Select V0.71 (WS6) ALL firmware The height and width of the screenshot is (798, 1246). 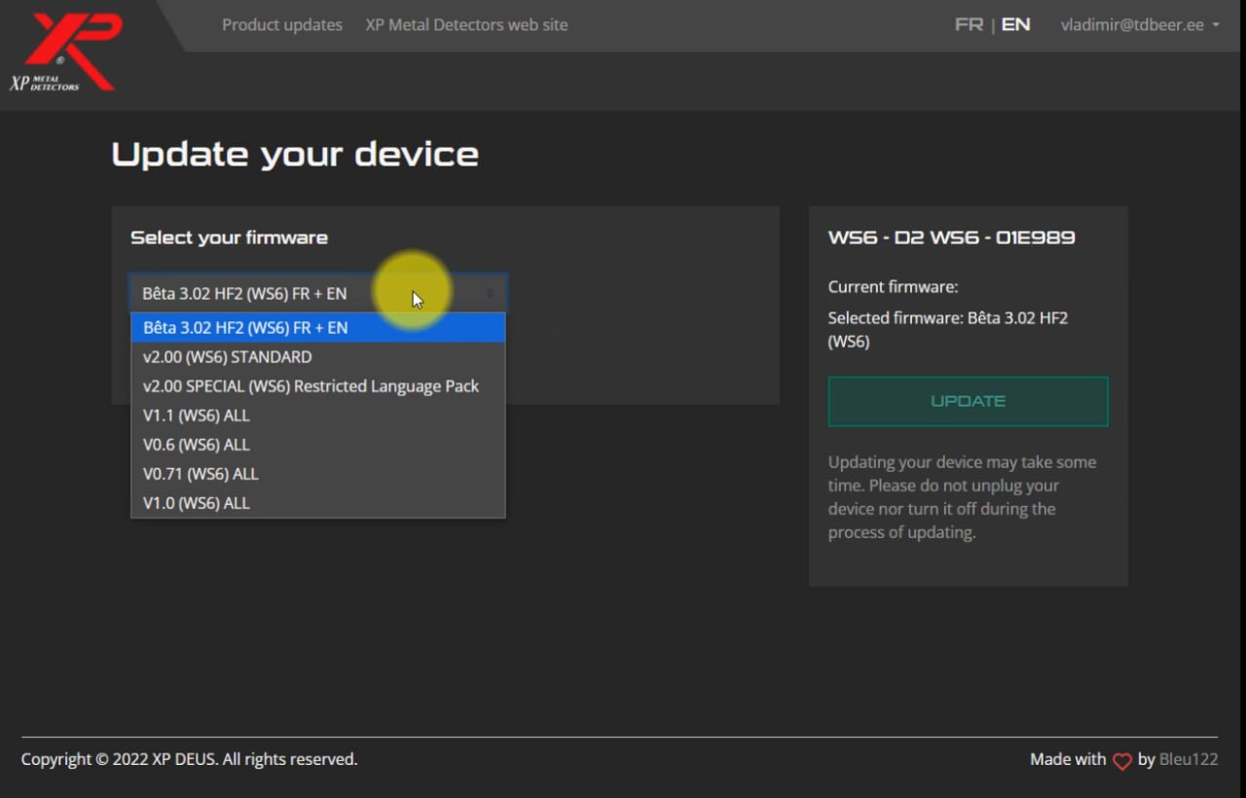tap(318, 474)
